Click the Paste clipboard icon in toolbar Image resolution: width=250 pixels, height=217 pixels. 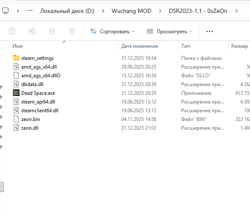[12, 31]
